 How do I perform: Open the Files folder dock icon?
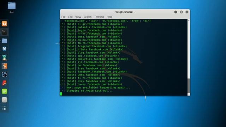[x=4, y=41]
